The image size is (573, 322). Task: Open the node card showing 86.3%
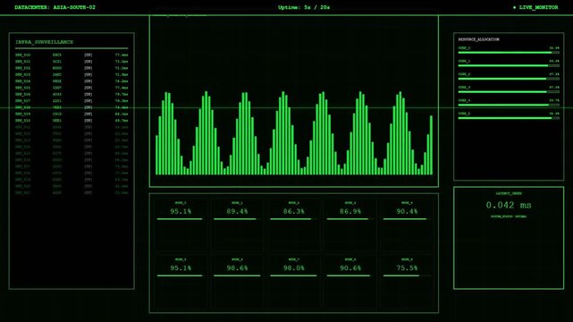294,225
